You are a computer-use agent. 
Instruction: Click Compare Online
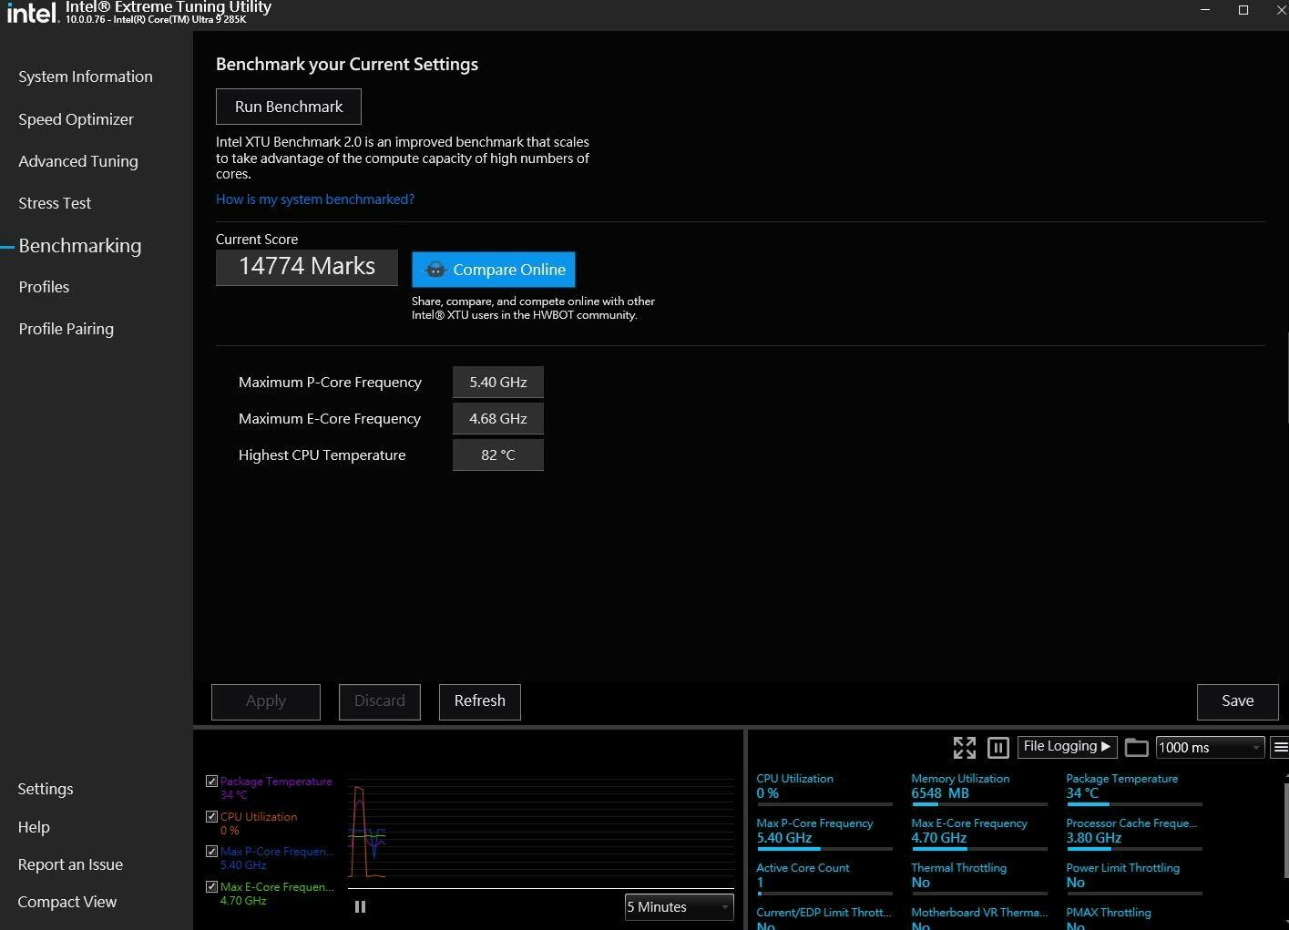[x=494, y=270]
